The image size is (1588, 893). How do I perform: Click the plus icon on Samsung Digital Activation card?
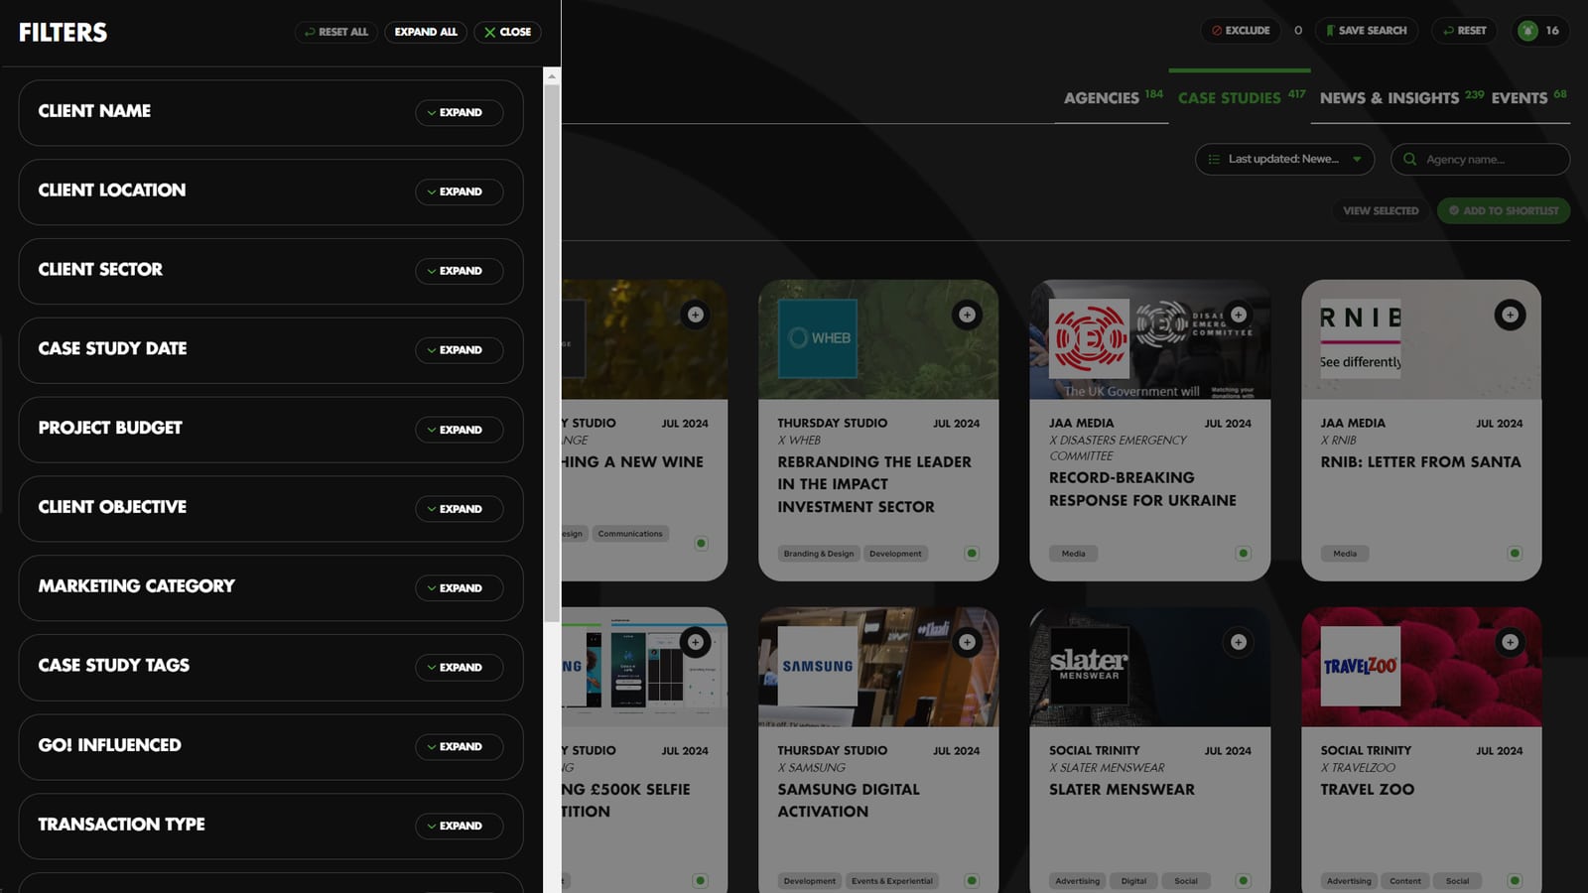(967, 642)
